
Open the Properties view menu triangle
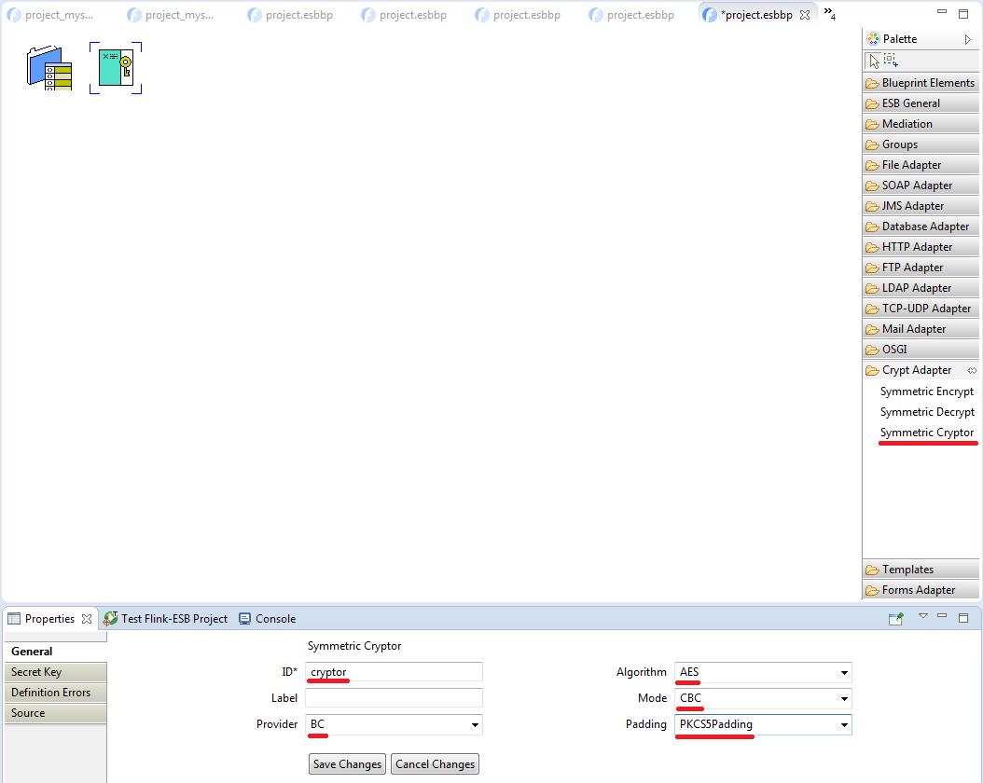tap(923, 616)
